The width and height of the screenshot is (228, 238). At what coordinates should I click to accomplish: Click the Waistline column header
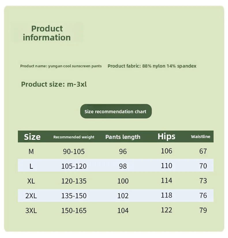(201, 137)
